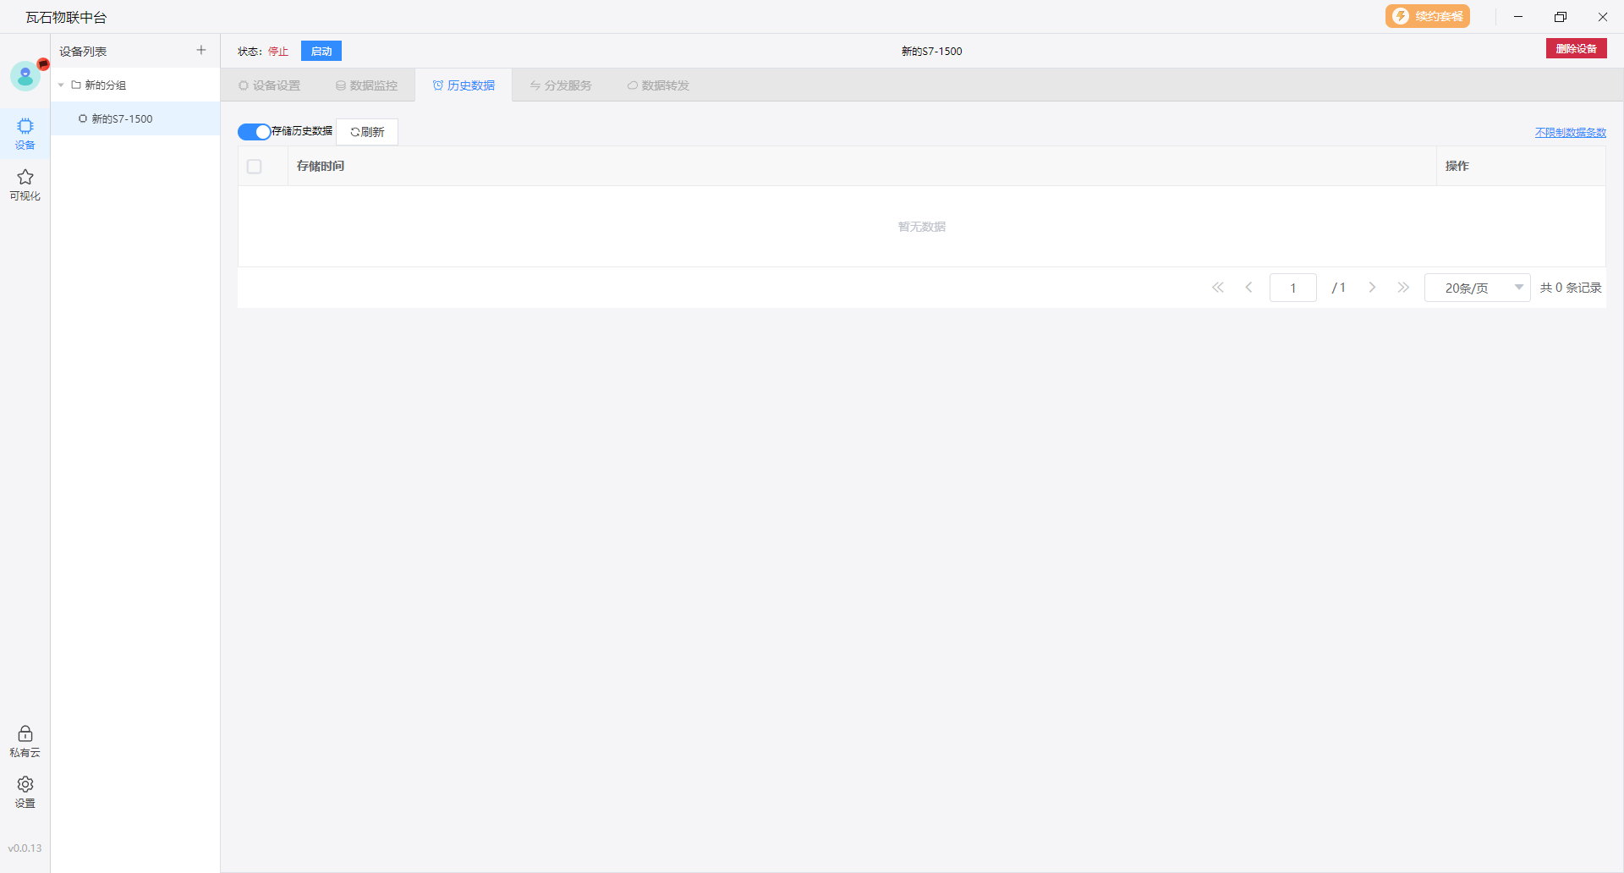This screenshot has height=873, width=1624.
Task: Click the next page arrow
Action: (x=1372, y=288)
